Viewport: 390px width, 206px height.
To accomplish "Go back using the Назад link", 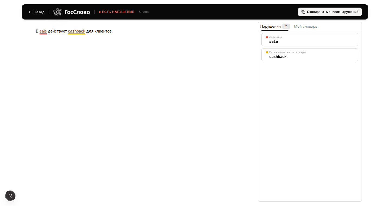I will click(x=39, y=12).
